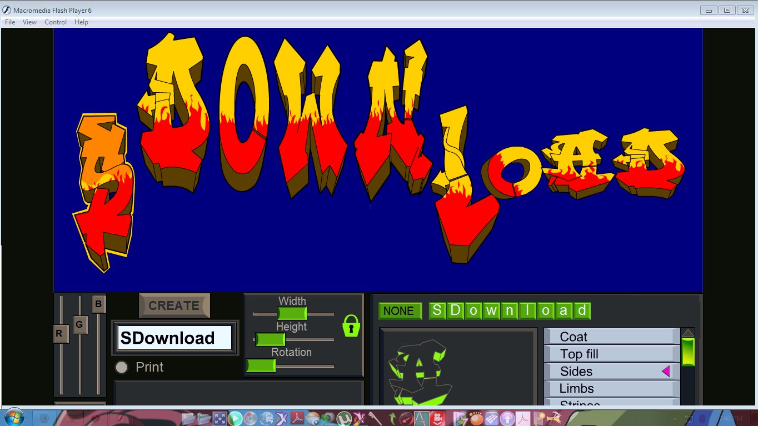
Task: Select the 'o' button just before 'a'
Action: [546, 310]
